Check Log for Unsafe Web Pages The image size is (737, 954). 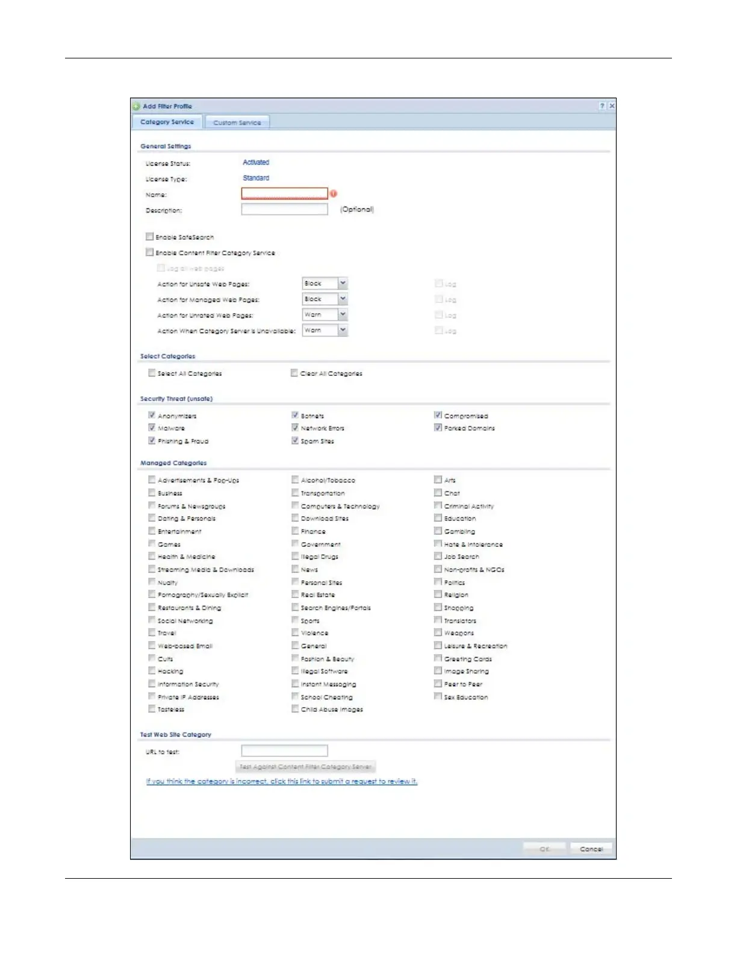439,283
